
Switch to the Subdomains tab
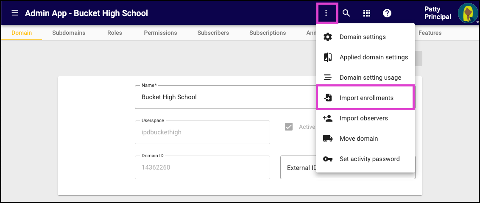point(69,33)
